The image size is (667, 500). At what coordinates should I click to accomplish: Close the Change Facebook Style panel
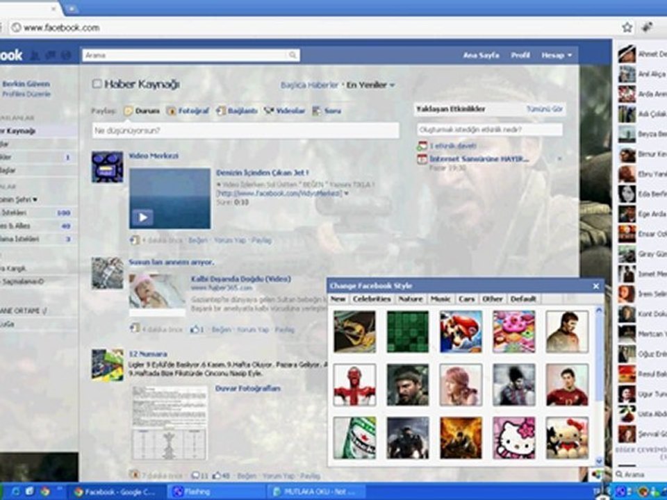pyautogui.click(x=596, y=286)
